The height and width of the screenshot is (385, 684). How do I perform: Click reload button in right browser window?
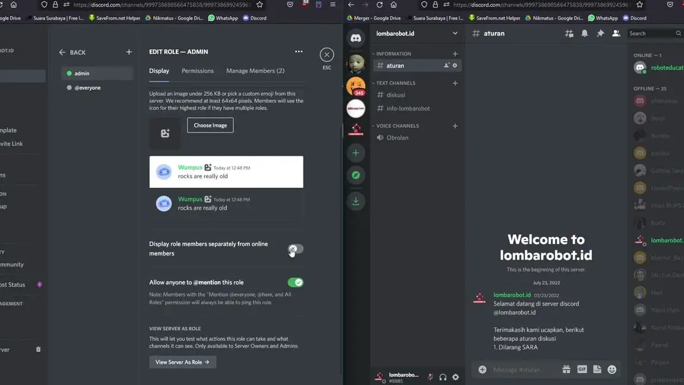(379, 5)
